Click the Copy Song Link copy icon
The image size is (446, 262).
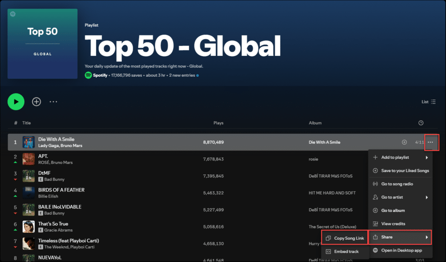328,238
